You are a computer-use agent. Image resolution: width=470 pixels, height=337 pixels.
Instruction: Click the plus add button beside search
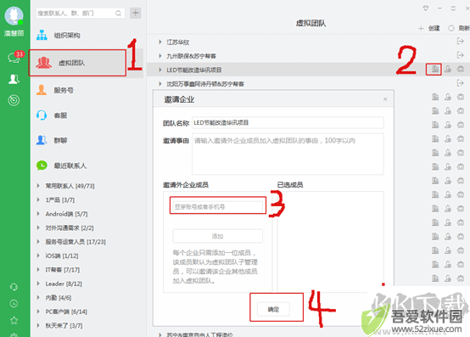(136, 13)
